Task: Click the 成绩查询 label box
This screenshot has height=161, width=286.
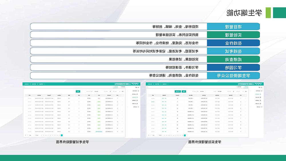Action: 233,59
